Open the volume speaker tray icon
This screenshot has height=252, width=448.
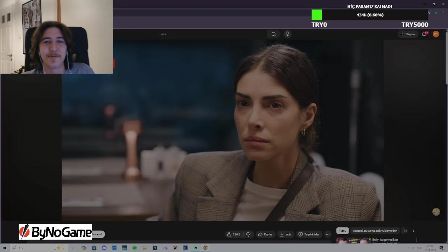pos(413,248)
